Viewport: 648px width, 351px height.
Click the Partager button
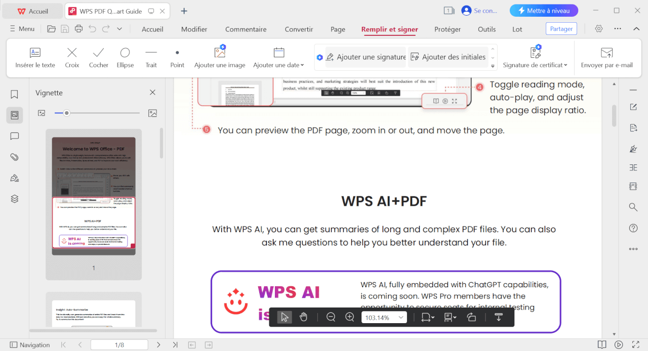click(561, 29)
